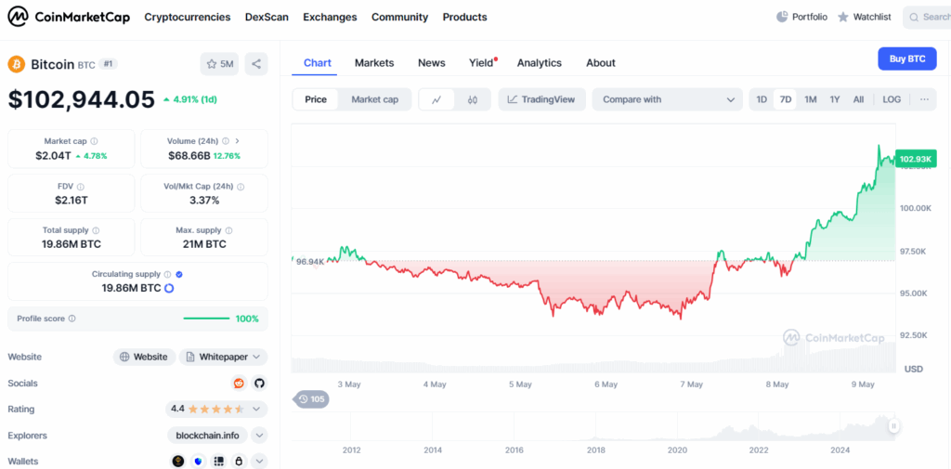This screenshot has height=469, width=951.
Task: Click the Buy BTC button
Action: (x=906, y=59)
